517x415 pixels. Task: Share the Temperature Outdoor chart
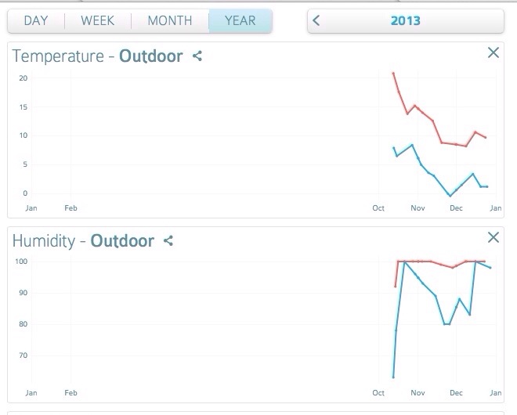point(197,56)
